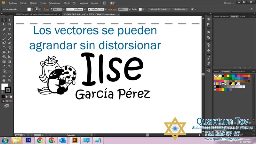Open the zoom level dropdown at bottom
256x144 pixels.
point(24,135)
